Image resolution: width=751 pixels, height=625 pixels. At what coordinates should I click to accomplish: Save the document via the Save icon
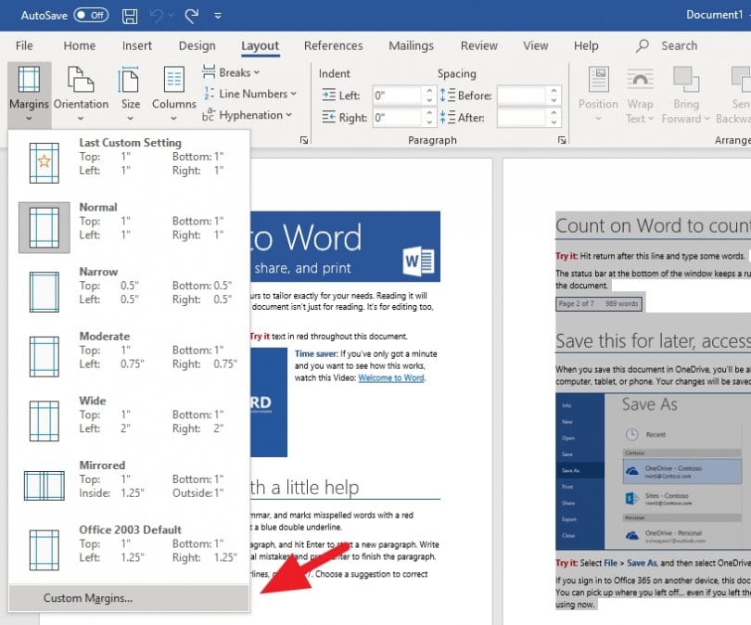pyautogui.click(x=129, y=15)
